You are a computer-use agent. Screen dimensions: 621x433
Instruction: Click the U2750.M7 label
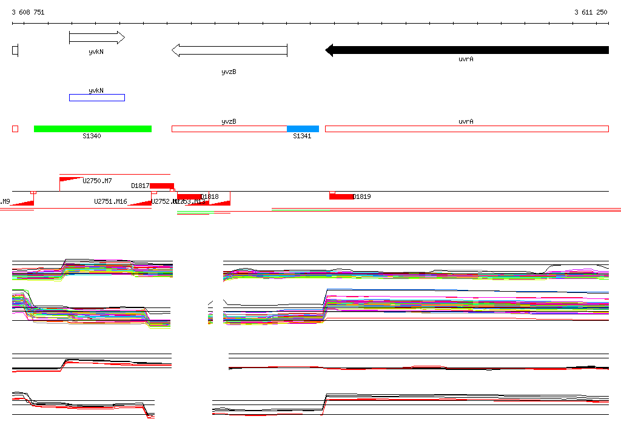pyautogui.click(x=98, y=181)
